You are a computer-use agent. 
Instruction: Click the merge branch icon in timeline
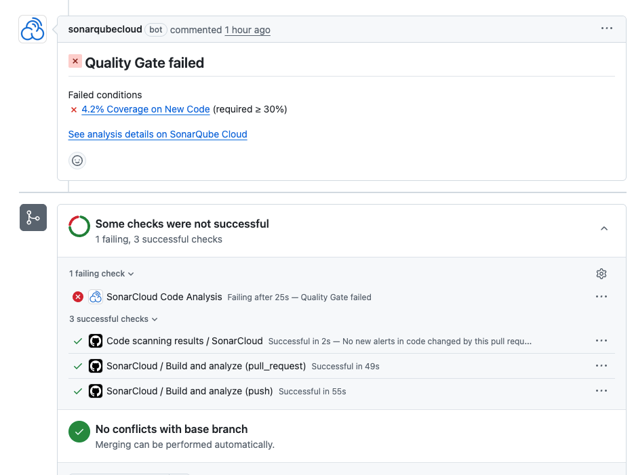tap(33, 218)
